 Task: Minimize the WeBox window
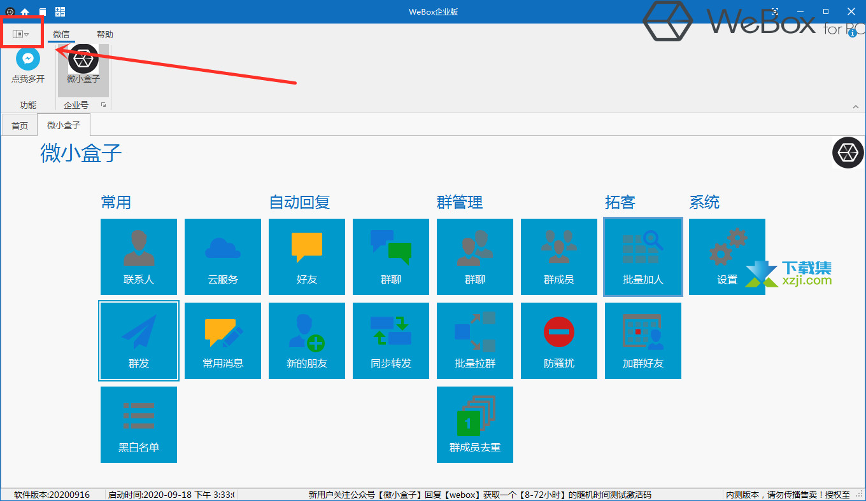pyautogui.click(x=800, y=11)
